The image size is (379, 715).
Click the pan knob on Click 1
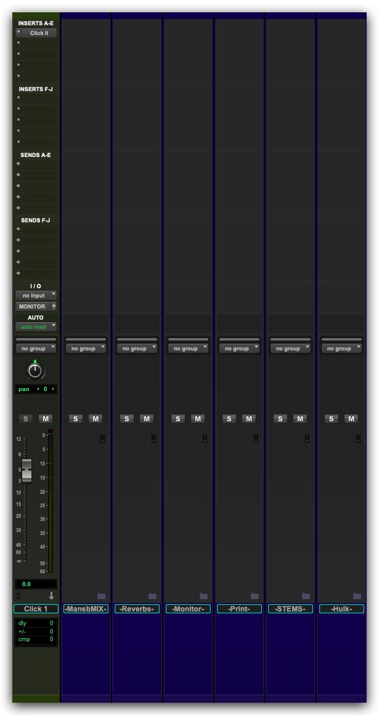35,370
